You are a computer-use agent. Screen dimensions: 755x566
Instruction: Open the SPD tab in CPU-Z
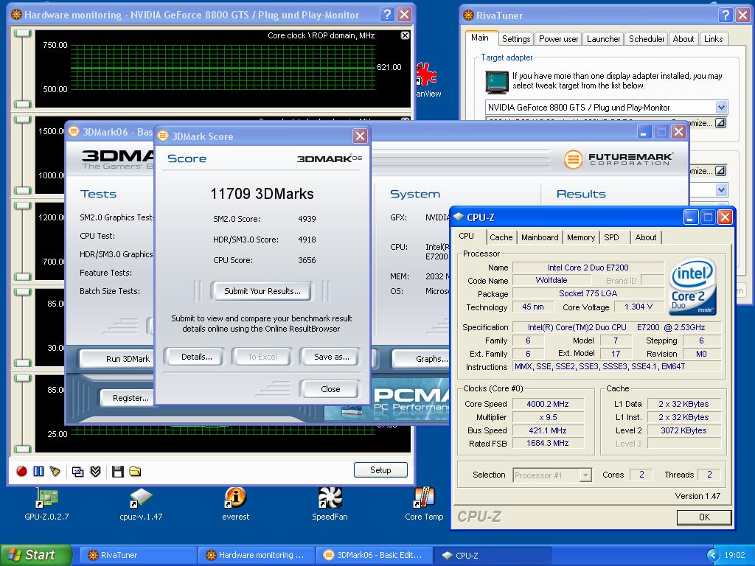pos(611,237)
